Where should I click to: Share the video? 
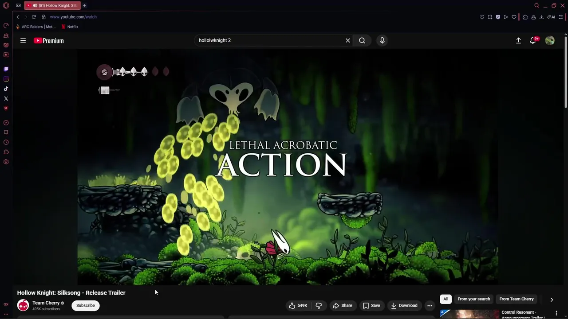[343, 305]
